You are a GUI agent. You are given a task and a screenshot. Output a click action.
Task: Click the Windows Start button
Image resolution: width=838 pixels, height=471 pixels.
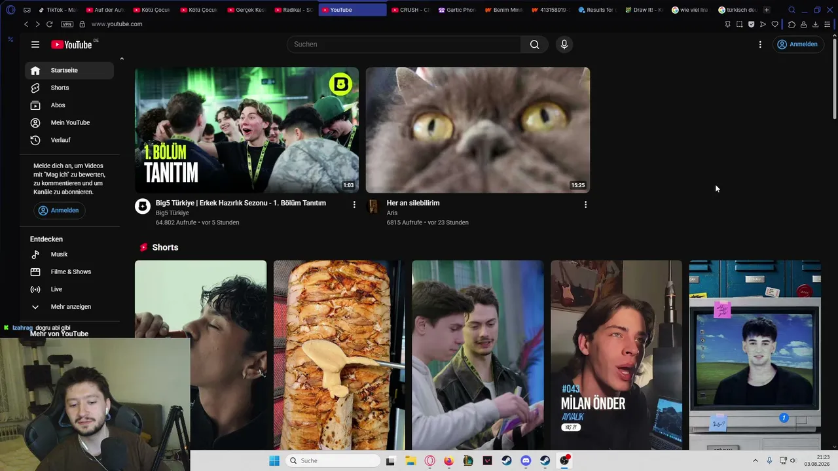274,461
